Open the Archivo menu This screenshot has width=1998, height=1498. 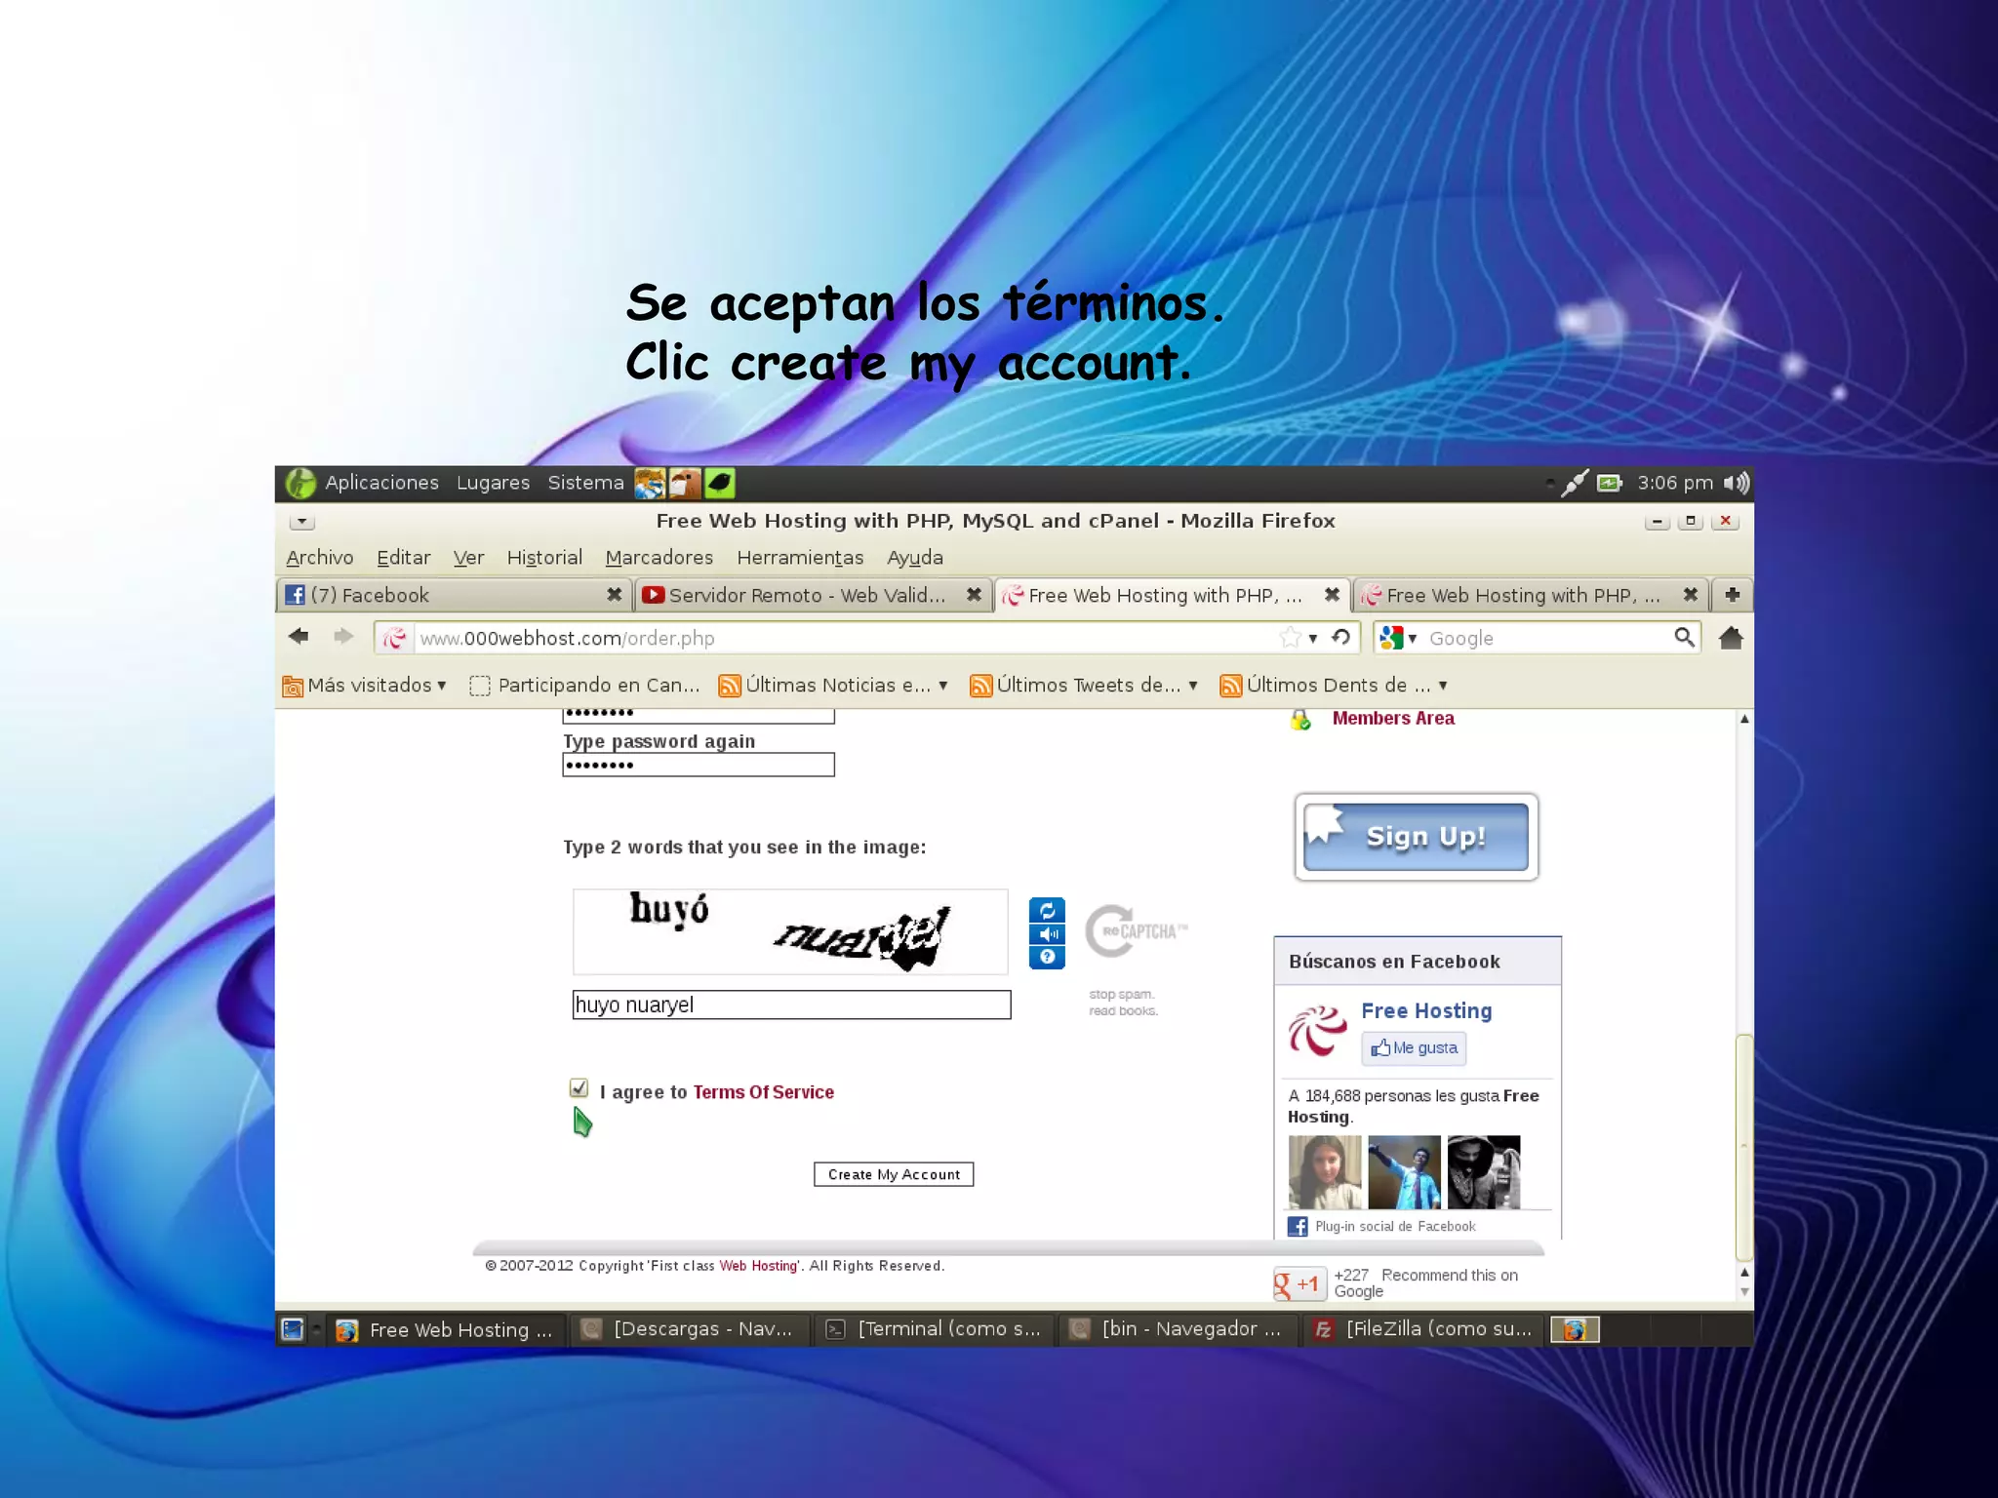coord(320,558)
